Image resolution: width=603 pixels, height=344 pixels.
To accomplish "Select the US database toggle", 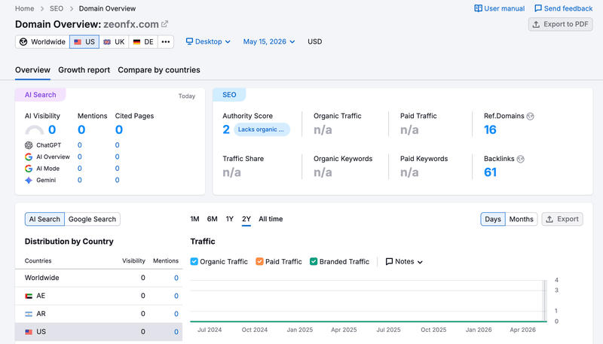I will coord(84,42).
